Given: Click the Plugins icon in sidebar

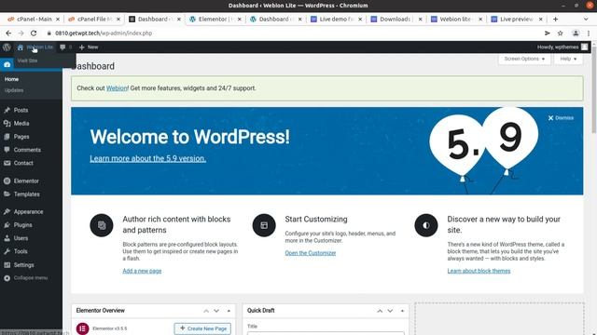Looking at the screenshot, I should [x=7, y=225].
